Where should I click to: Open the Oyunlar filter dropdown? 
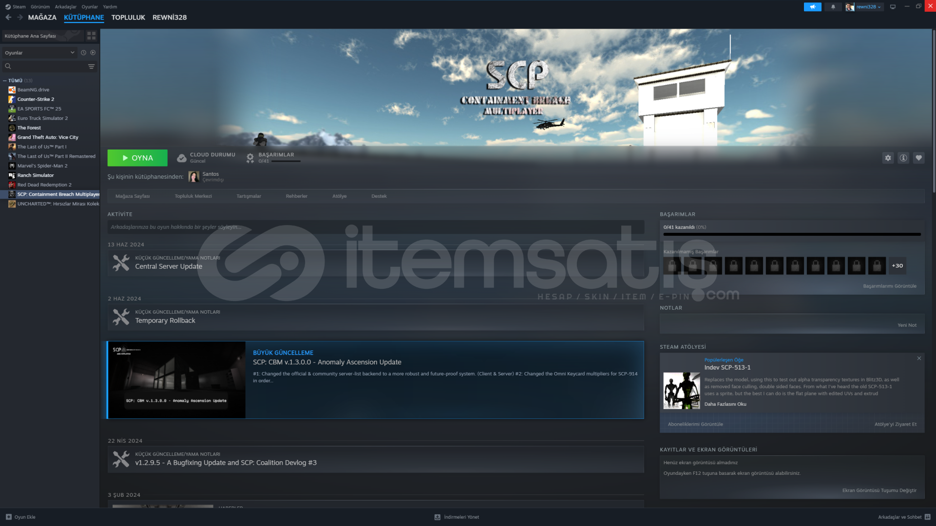(39, 53)
